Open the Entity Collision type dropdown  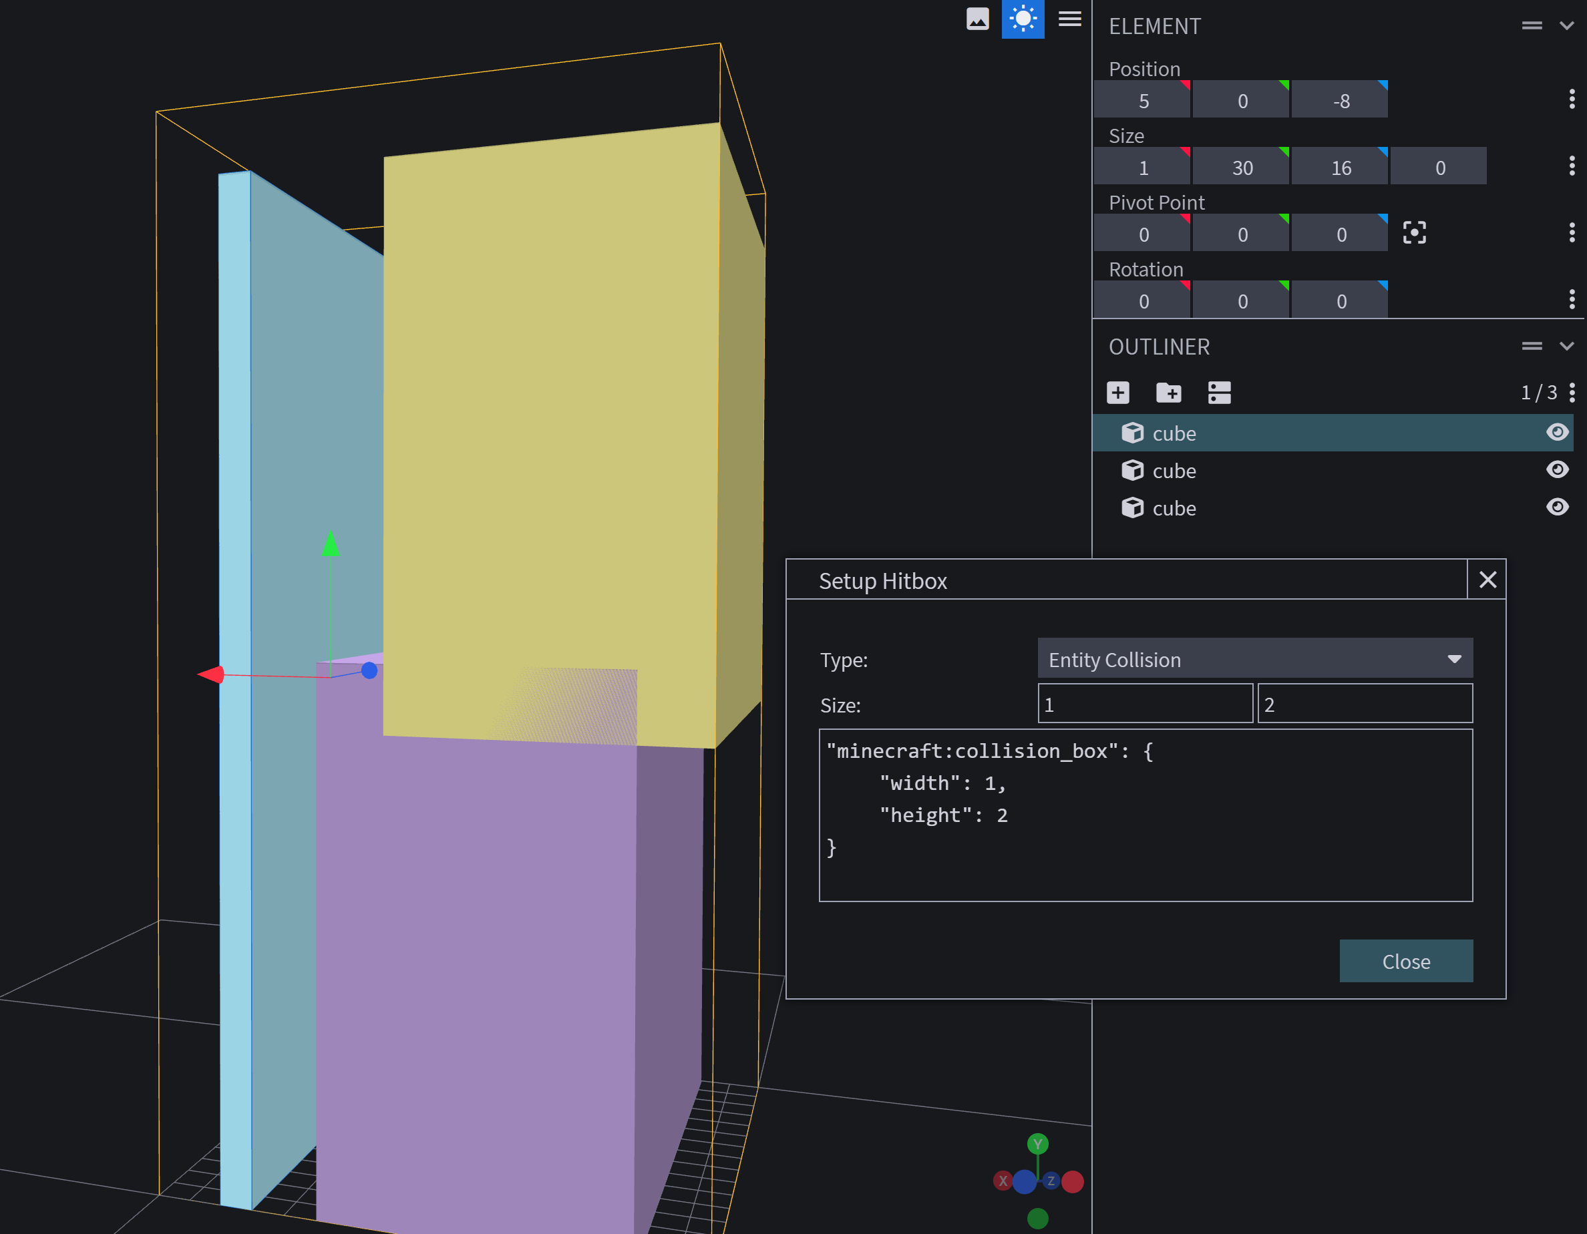pos(1255,659)
